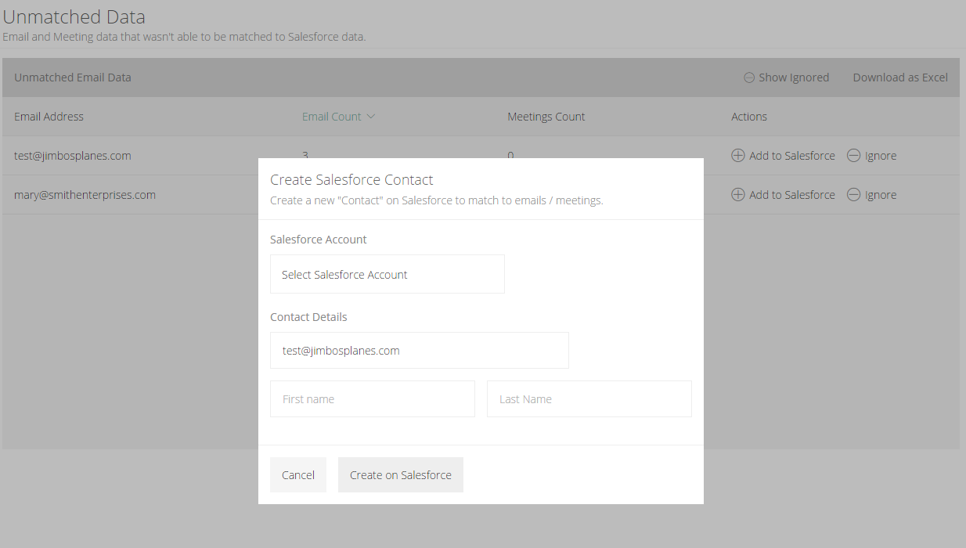Sort by the Email Count chevron
This screenshot has height=548, width=966.
click(371, 117)
